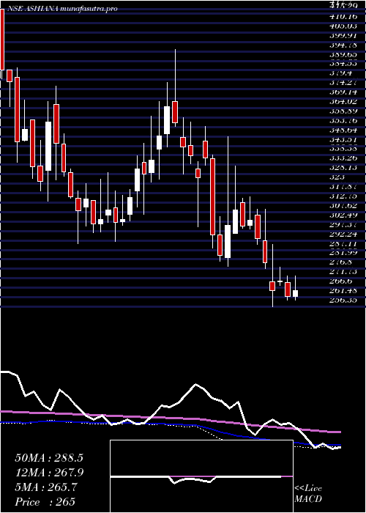The height and width of the screenshot is (513, 366).
Task: Click the 'MACD' label text
Action: (308, 499)
